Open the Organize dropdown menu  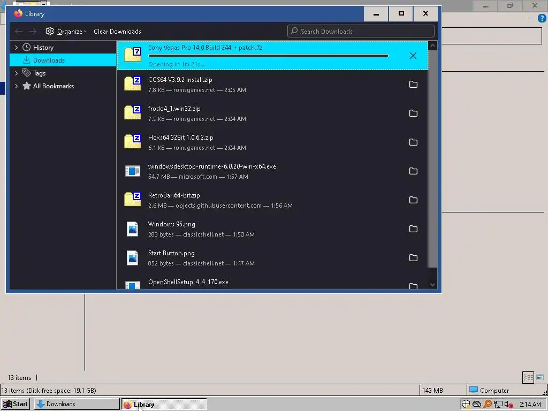66,32
